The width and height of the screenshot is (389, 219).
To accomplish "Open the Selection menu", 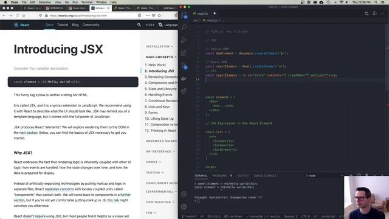I will (45, 2).
